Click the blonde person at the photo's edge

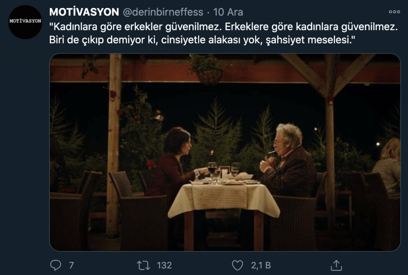tap(388, 166)
